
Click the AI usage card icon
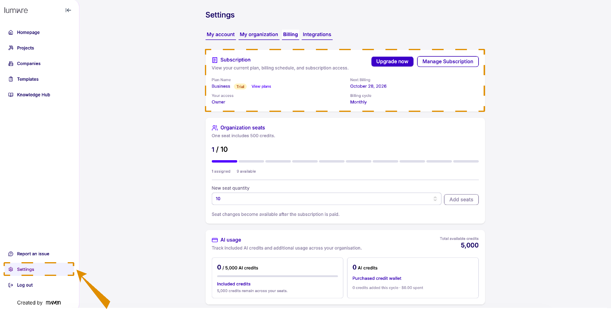coord(215,240)
